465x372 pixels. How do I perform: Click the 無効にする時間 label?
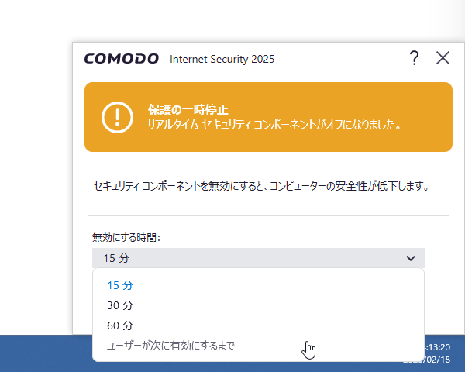coord(126,237)
